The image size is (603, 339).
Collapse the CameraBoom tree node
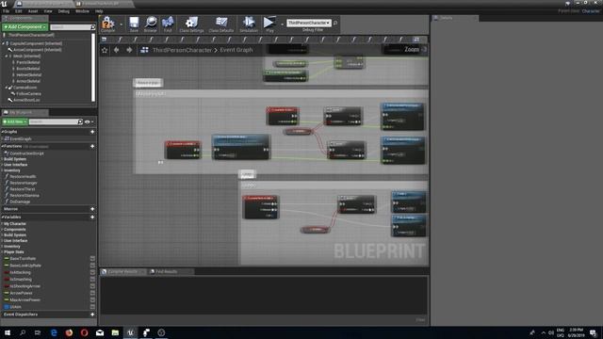[6, 88]
